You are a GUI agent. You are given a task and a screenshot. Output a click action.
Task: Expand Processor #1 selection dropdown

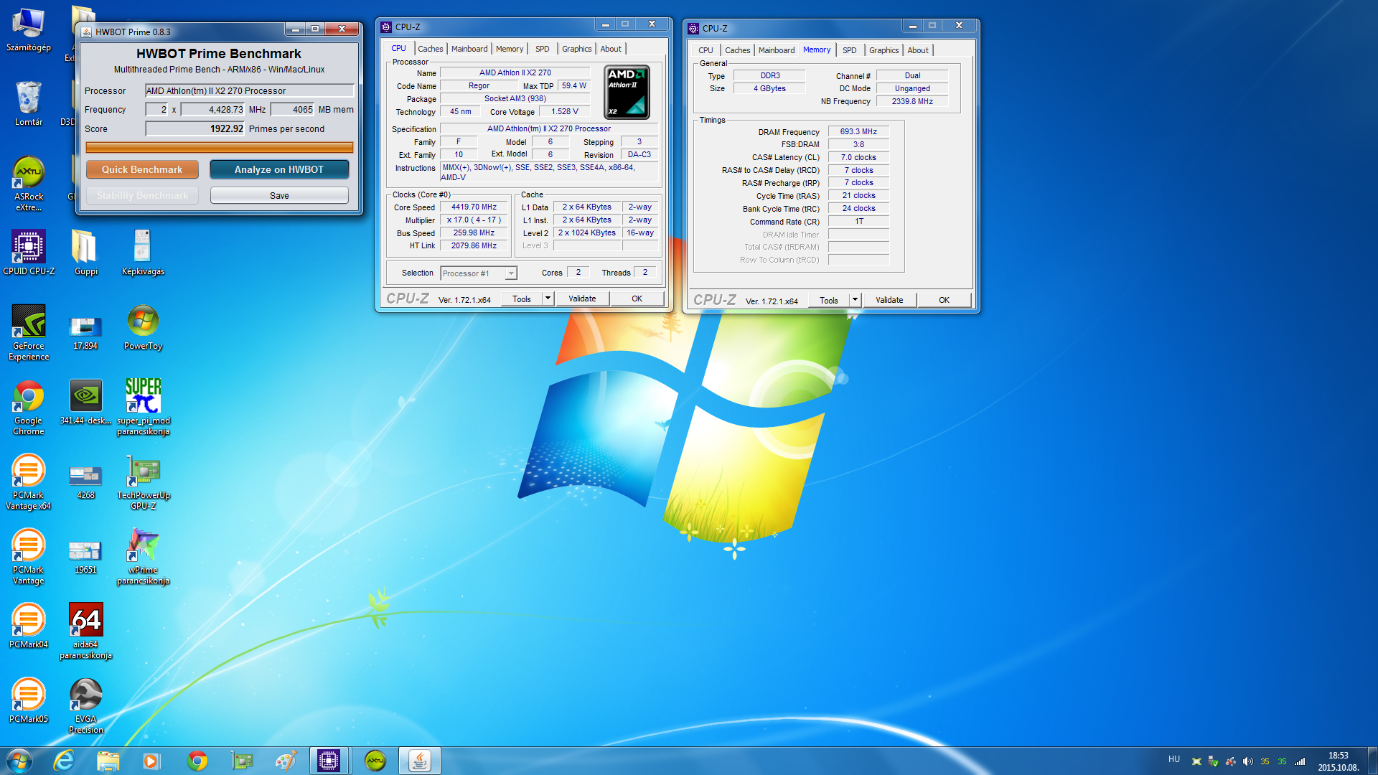[x=511, y=273]
